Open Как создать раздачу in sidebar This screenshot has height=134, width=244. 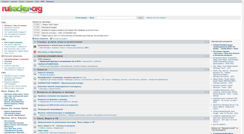(13, 42)
